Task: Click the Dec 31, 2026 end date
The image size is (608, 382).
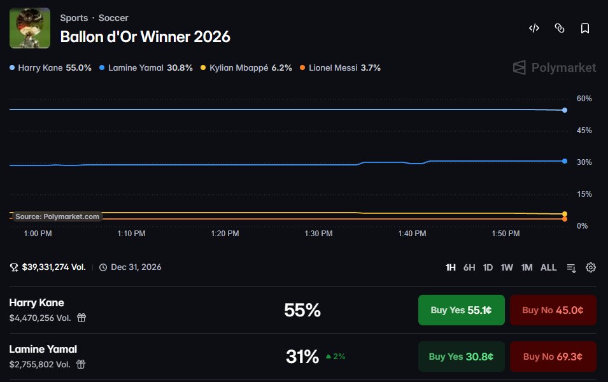Action: (x=136, y=267)
